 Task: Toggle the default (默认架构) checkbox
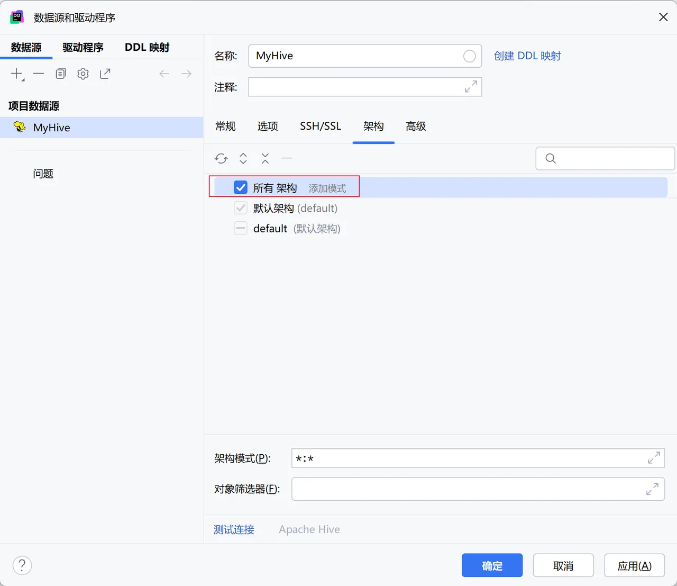click(x=241, y=228)
